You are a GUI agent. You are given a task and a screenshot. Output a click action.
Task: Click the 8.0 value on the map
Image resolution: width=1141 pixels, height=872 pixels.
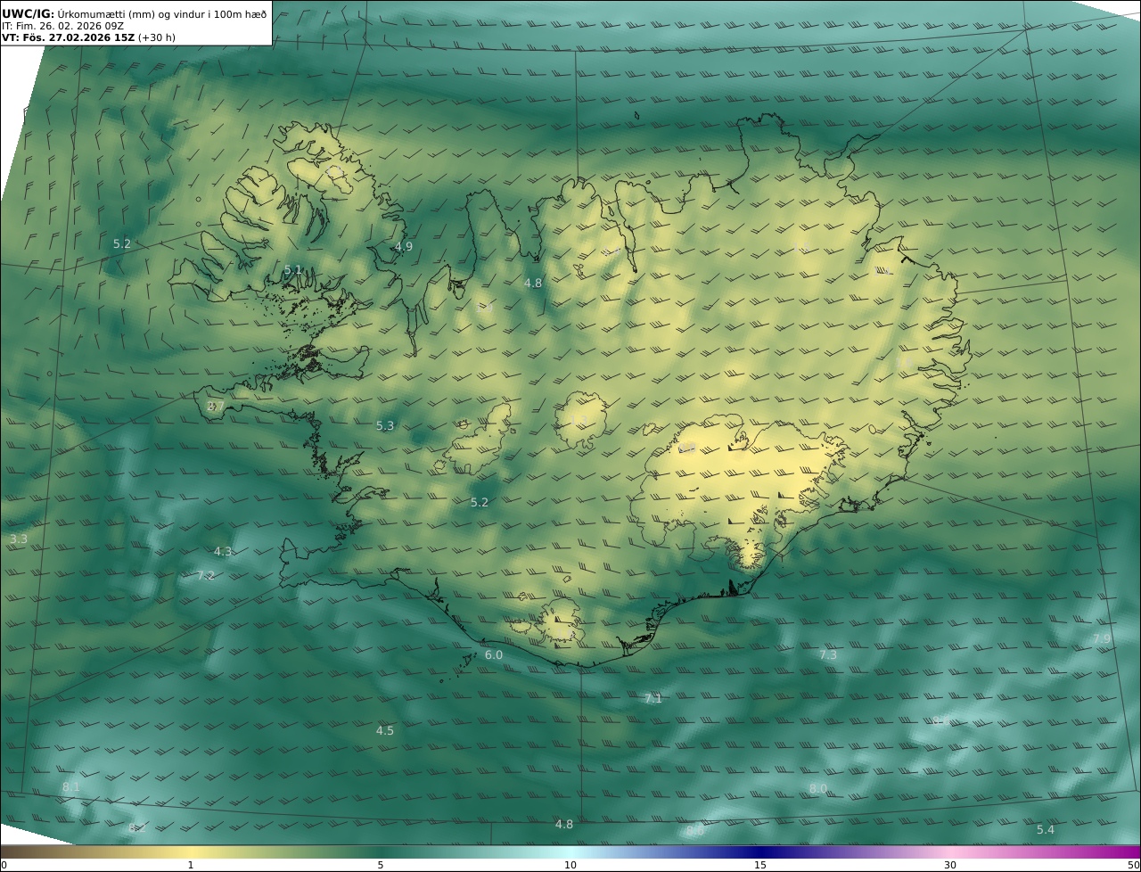click(x=818, y=788)
